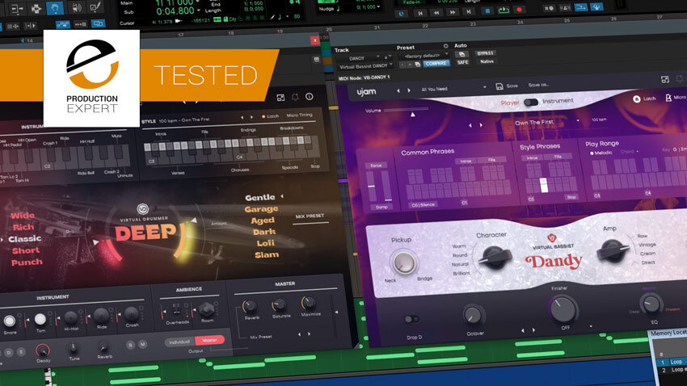Click the Character knob in Dandy
687x386 pixels.
[495, 257]
